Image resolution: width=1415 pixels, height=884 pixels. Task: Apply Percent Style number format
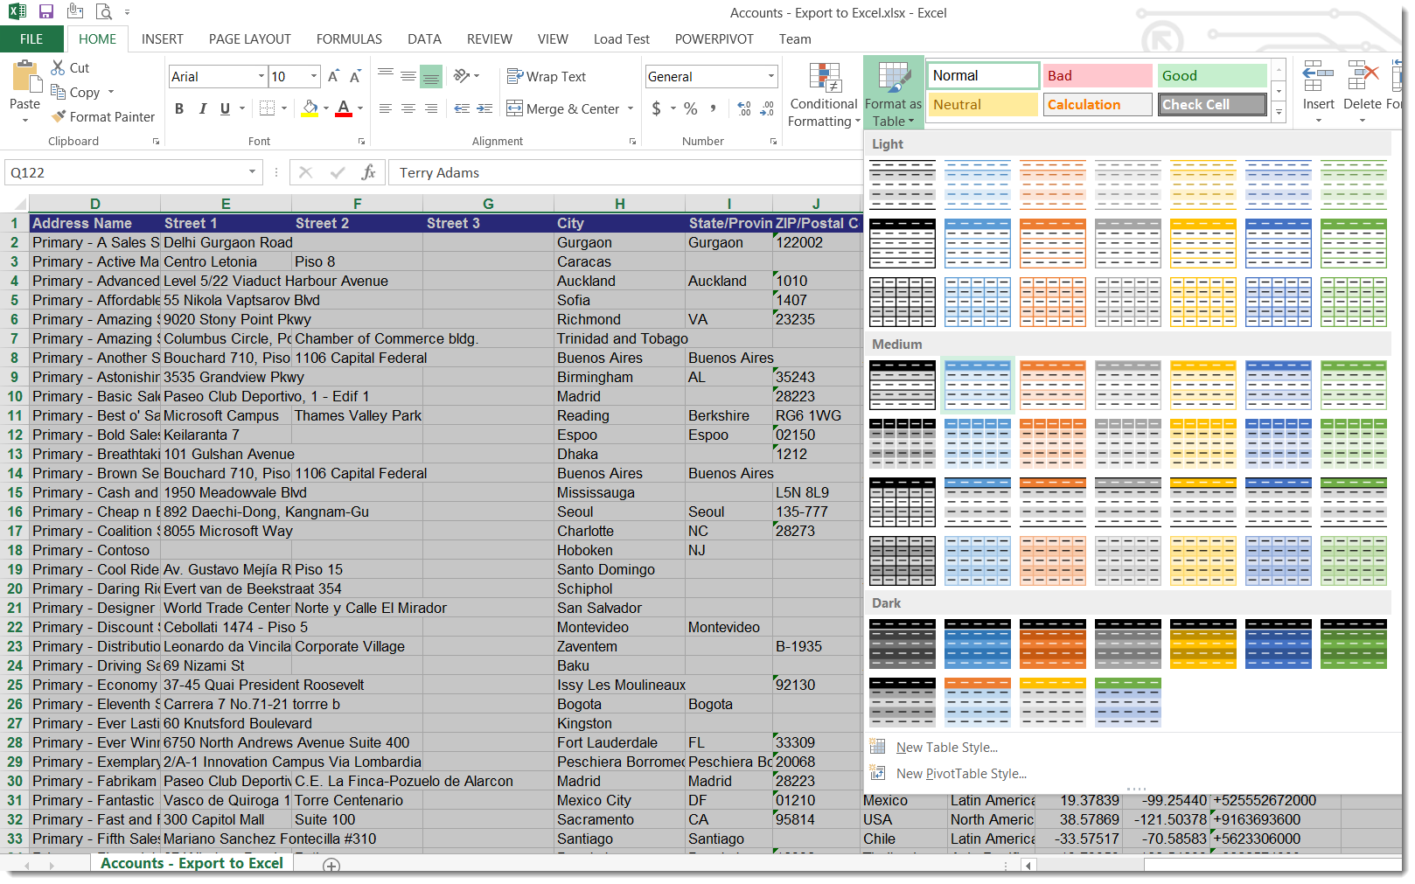pos(691,108)
